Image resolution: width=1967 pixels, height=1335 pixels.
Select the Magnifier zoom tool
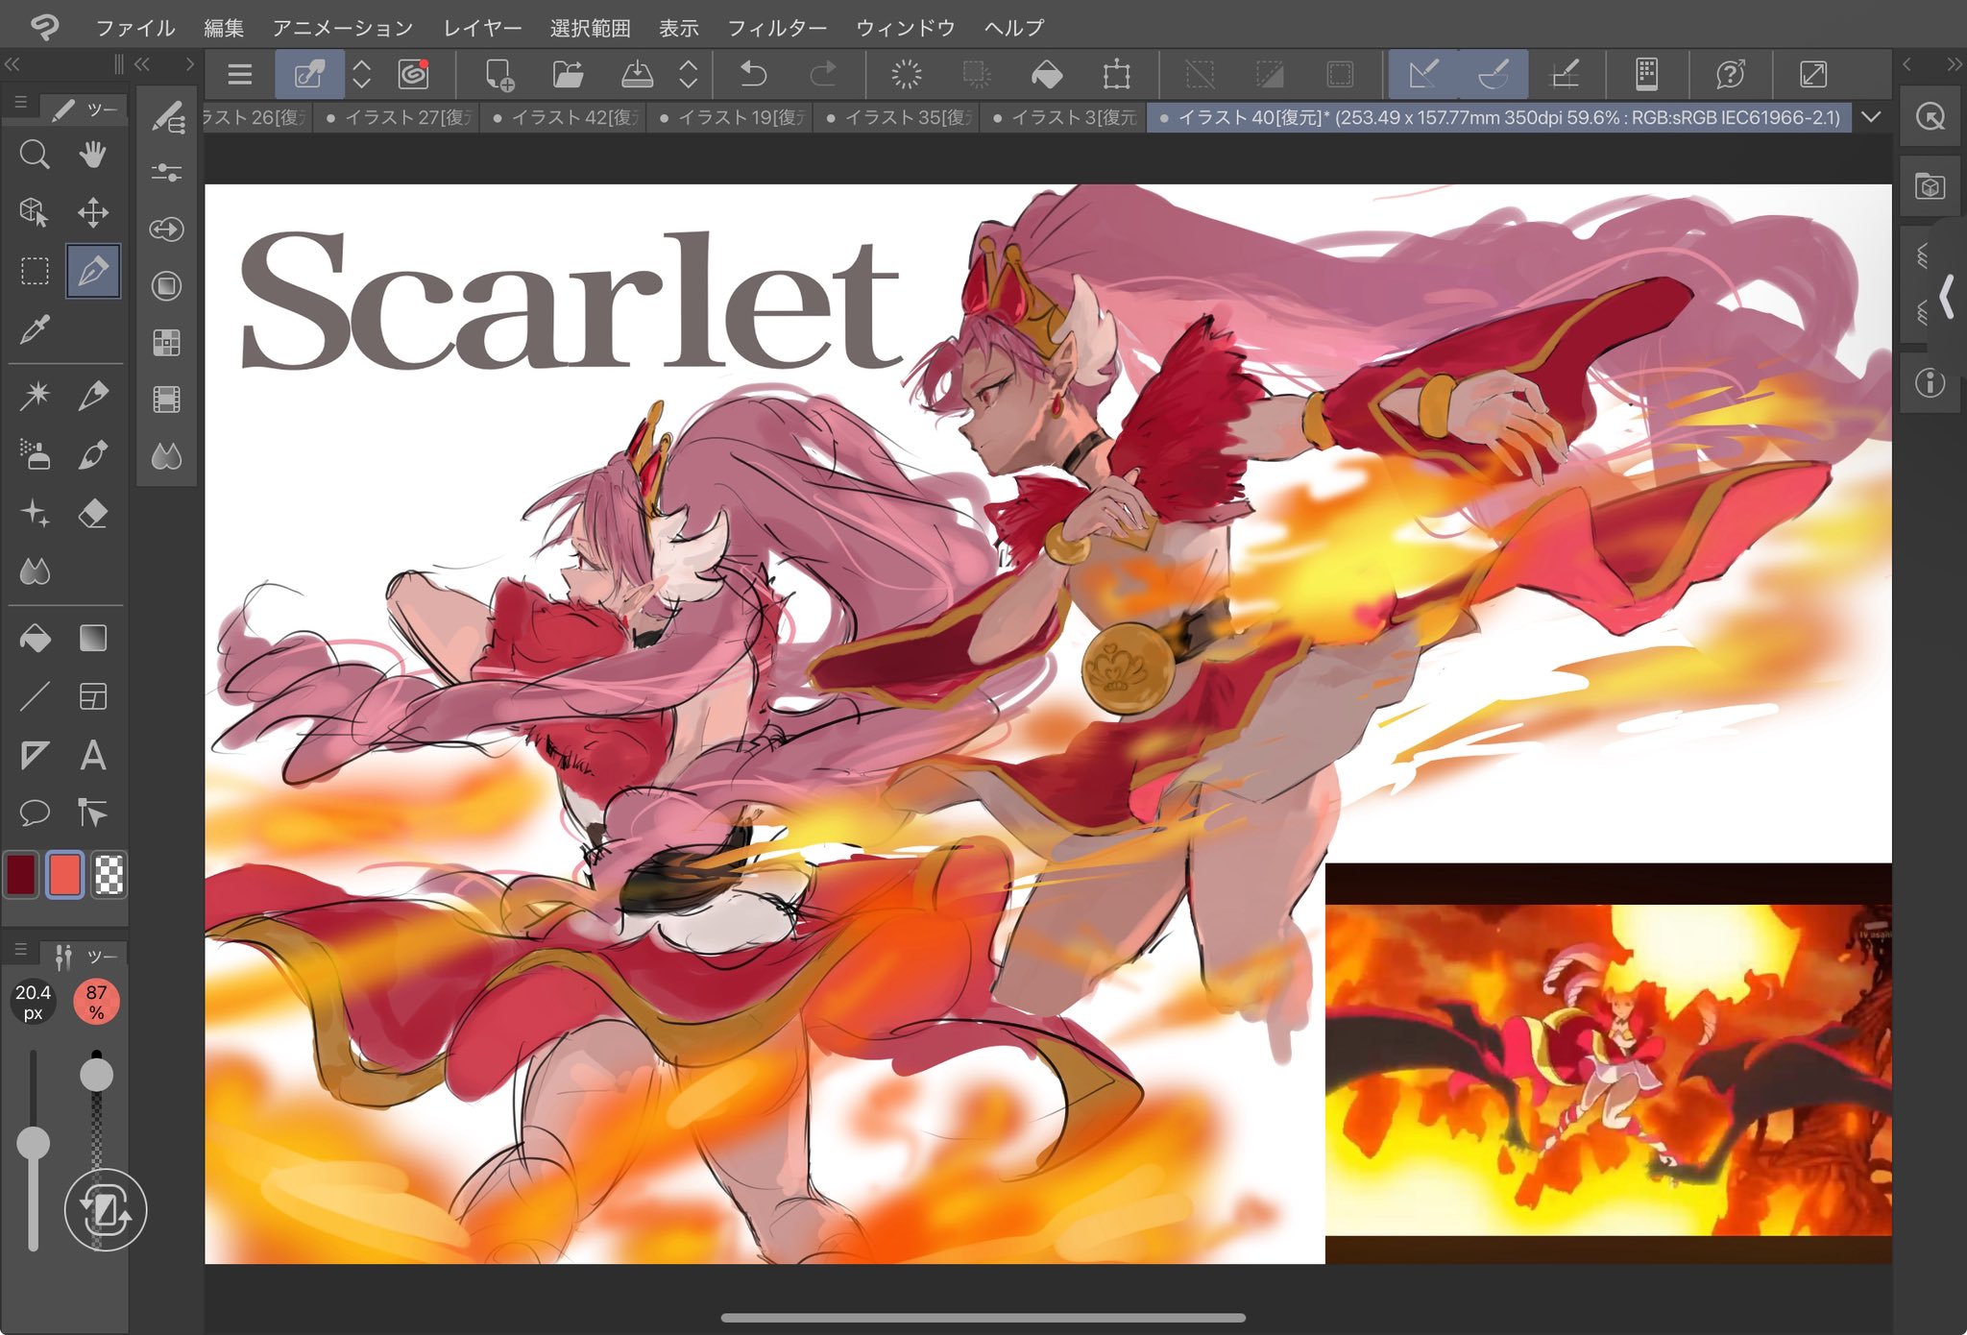tap(35, 155)
